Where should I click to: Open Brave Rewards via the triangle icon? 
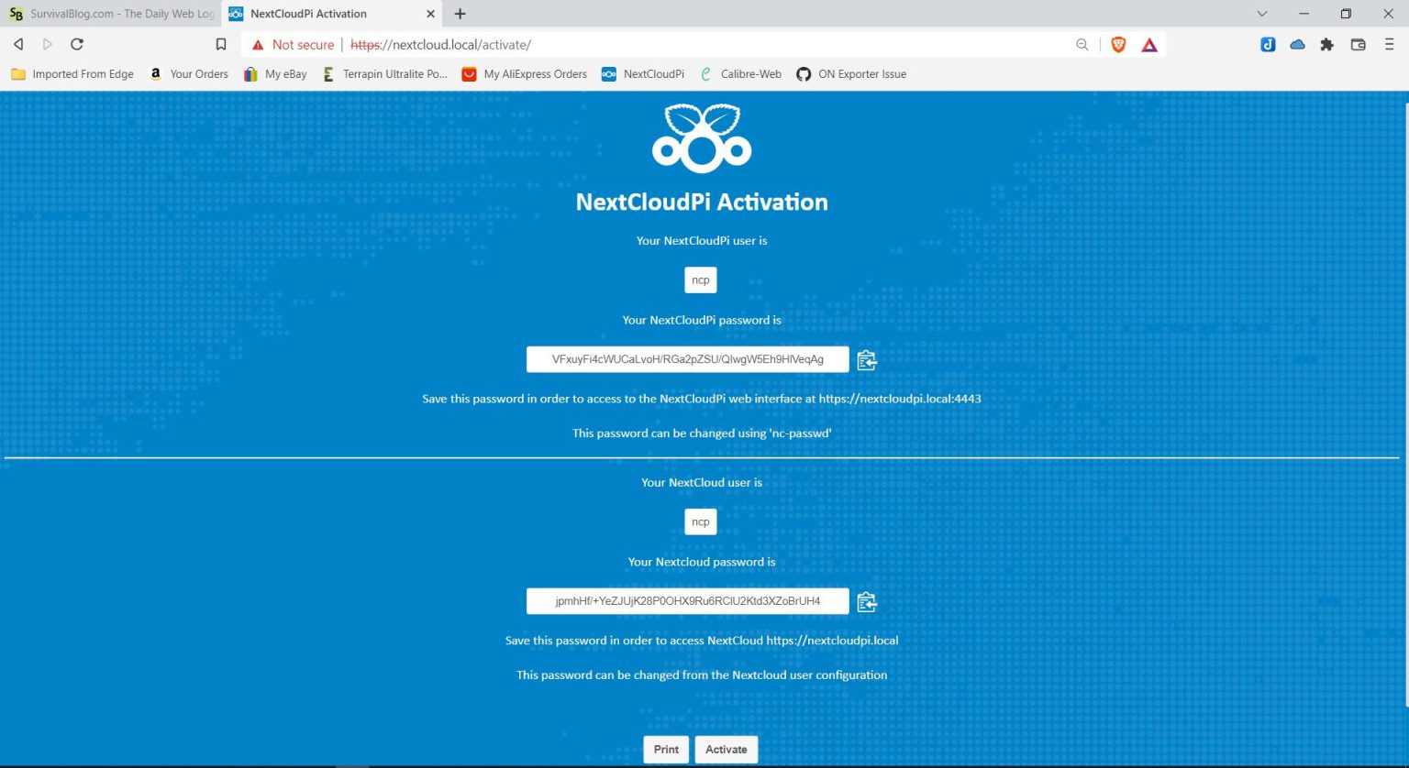(x=1149, y=44)
